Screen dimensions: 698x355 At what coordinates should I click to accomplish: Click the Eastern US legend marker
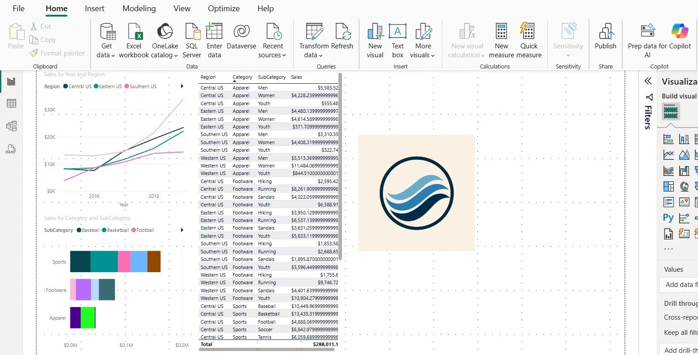pyautogui.click(x=96, y=86)
